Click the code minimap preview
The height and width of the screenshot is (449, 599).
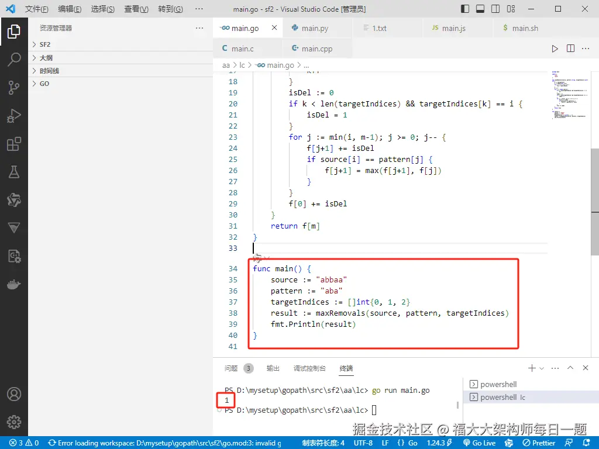(x=569, y=94)
